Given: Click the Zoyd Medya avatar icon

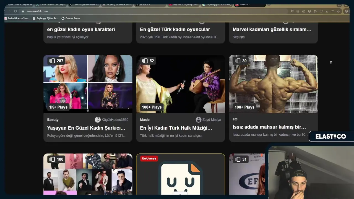Looking at the screenshot, I should point(198,120).
